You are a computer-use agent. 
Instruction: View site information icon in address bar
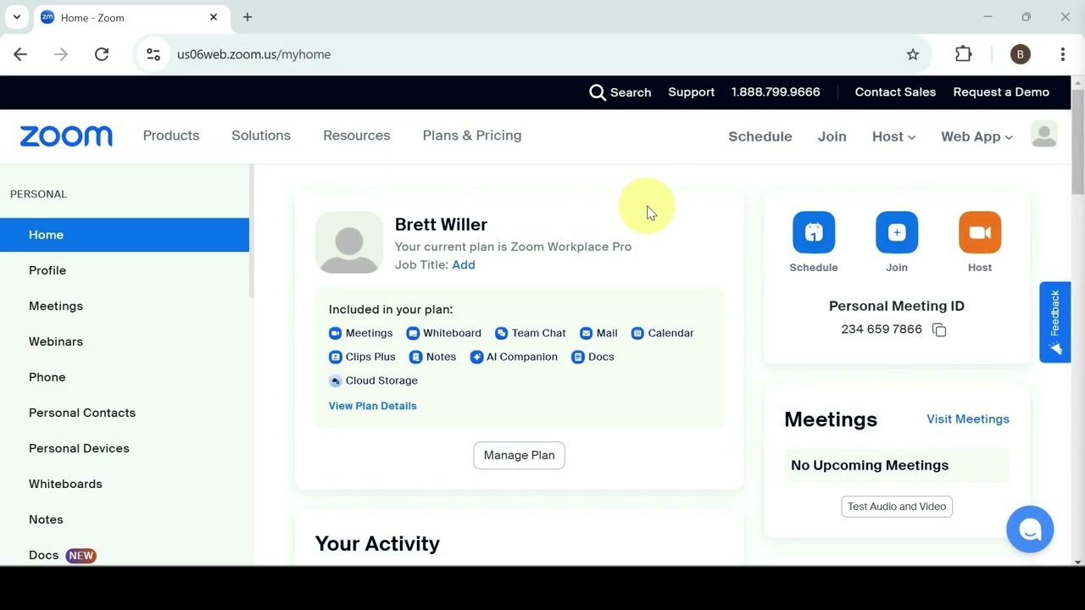[153, 54]
